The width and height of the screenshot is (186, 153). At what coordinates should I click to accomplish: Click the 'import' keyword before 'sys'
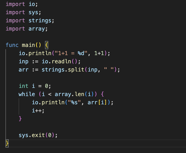[15, 12]
